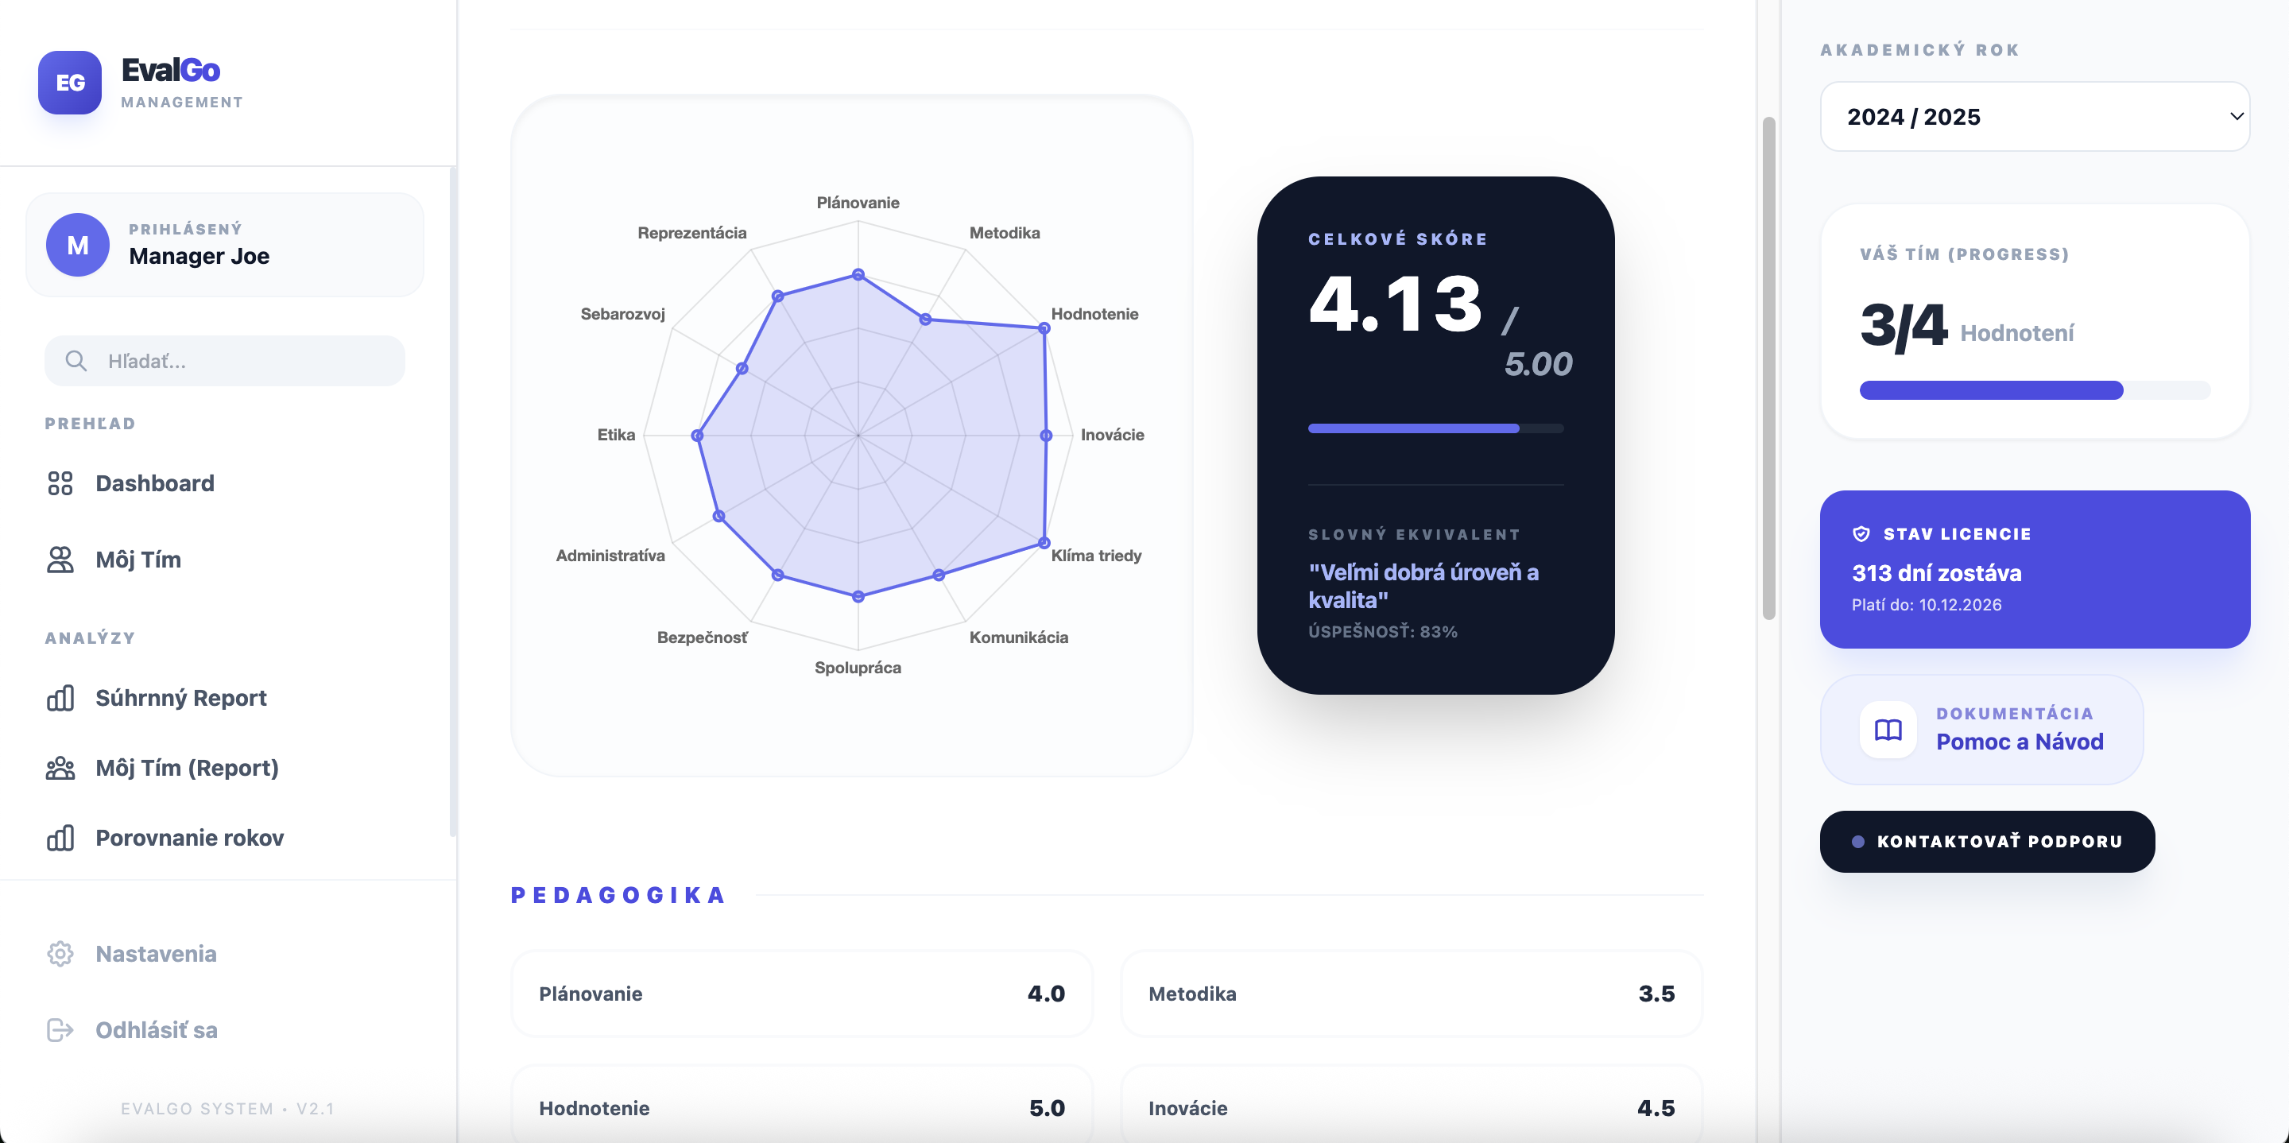2289x1143 pixels.
Task: Select the Porovnanie rokov bar chart icon
Action: (60, 837)
